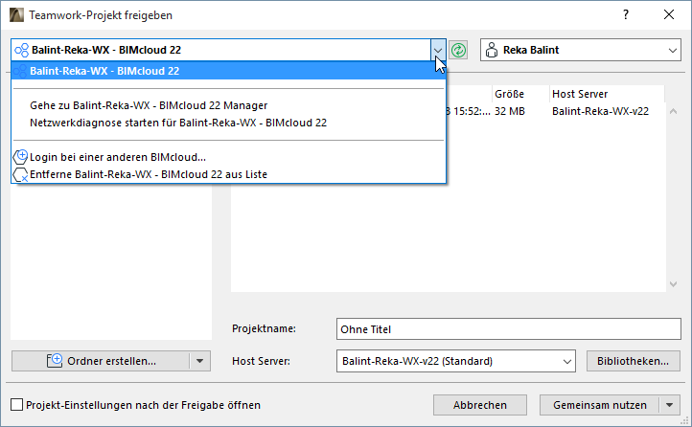Click the resize grip in the dialog corner
Image resolution: width=692 pixels, height=427 pixels.
click(x=684, y=421)
